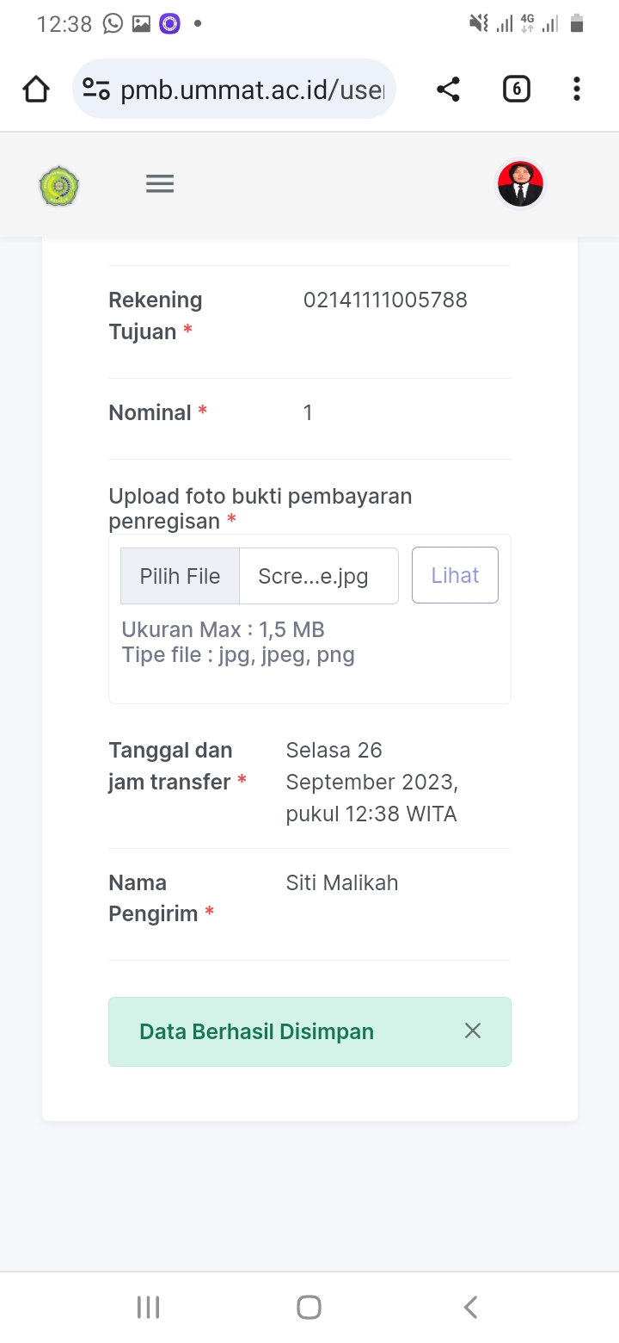Tap the Scre...e.jpg selected filename field

[x=318, y=576]
